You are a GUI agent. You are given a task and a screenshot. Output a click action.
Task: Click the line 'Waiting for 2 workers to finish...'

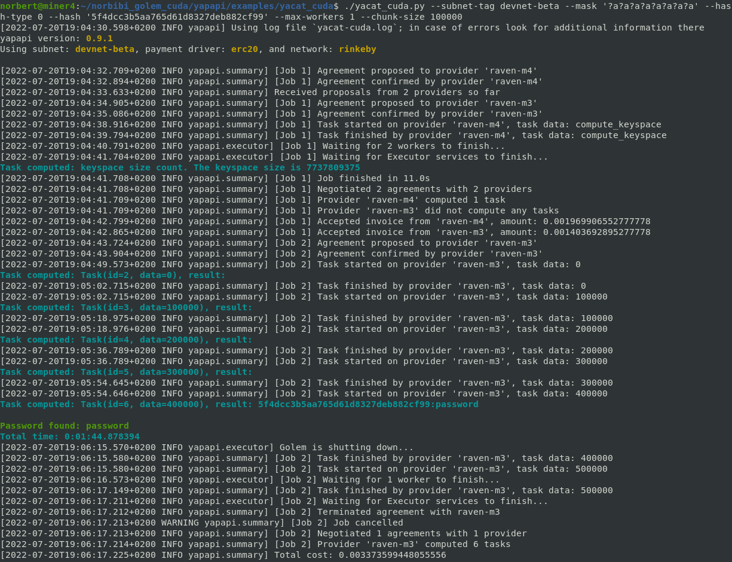[x=252, y=146]
